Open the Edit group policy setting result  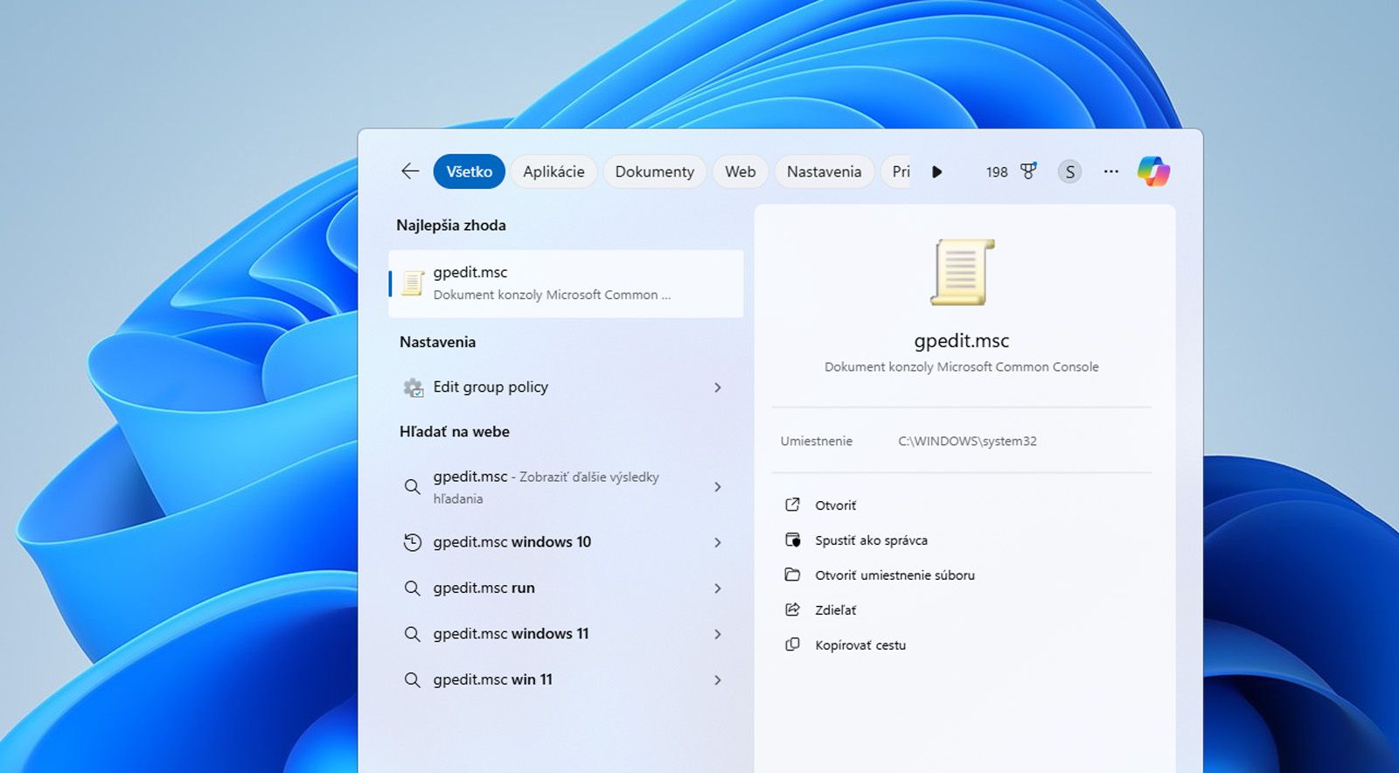(566, 387)
